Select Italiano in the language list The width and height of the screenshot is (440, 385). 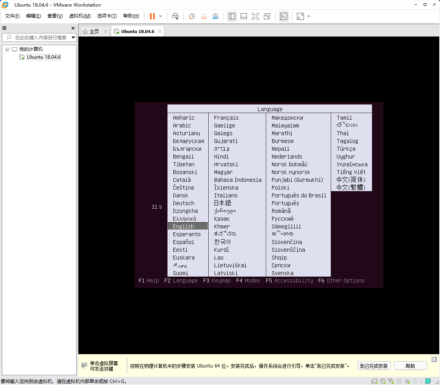225,195
